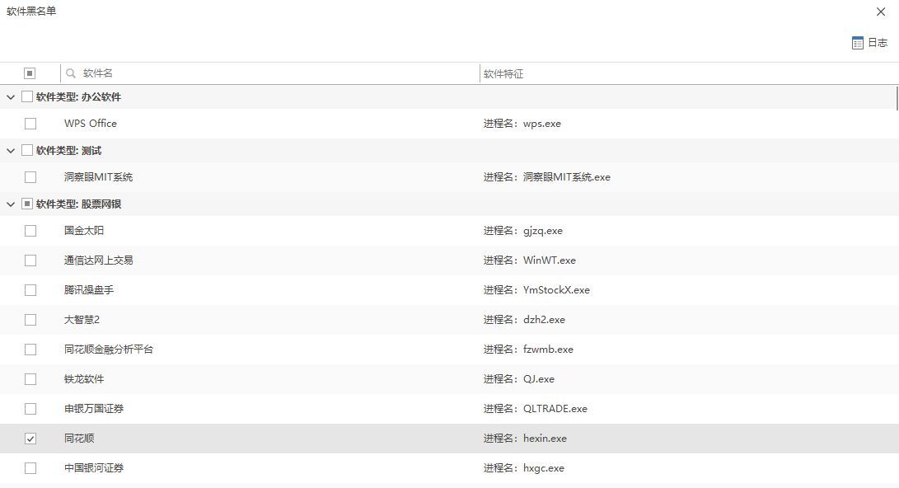Select the 国金太阳 software name
The image size is (899, 488).
click(84, 231)
